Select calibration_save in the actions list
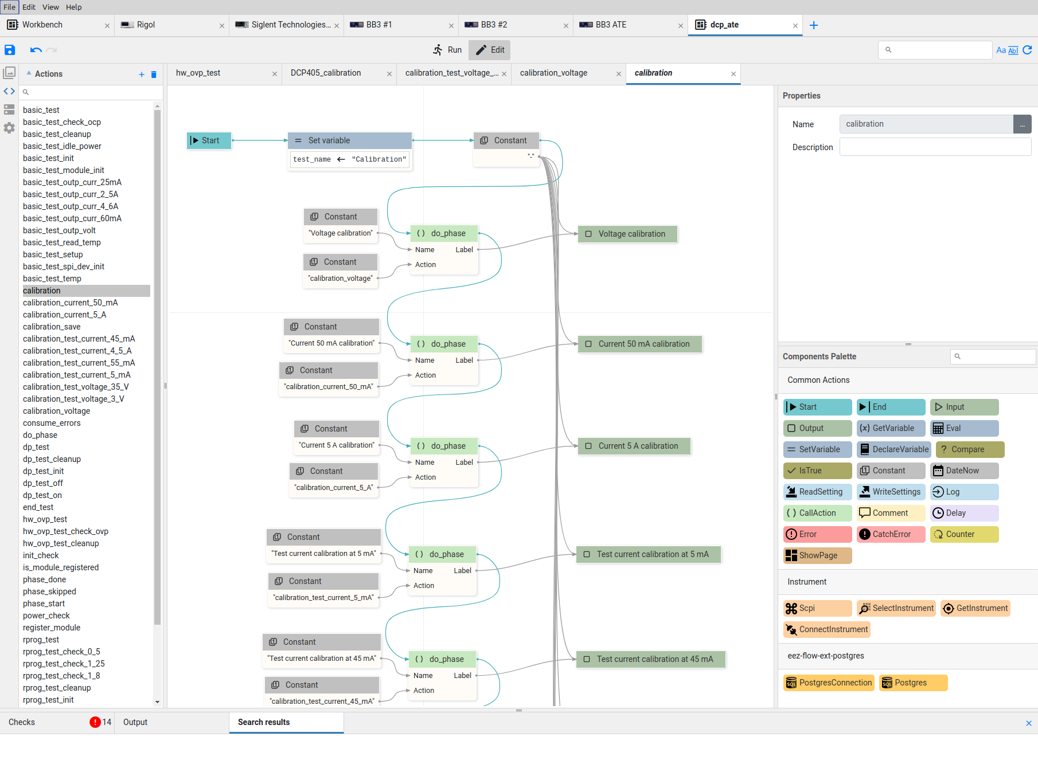1038x768 pixels. [52, 327]
